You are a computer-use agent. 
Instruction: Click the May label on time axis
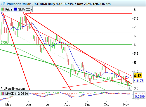tap(8, 104)
